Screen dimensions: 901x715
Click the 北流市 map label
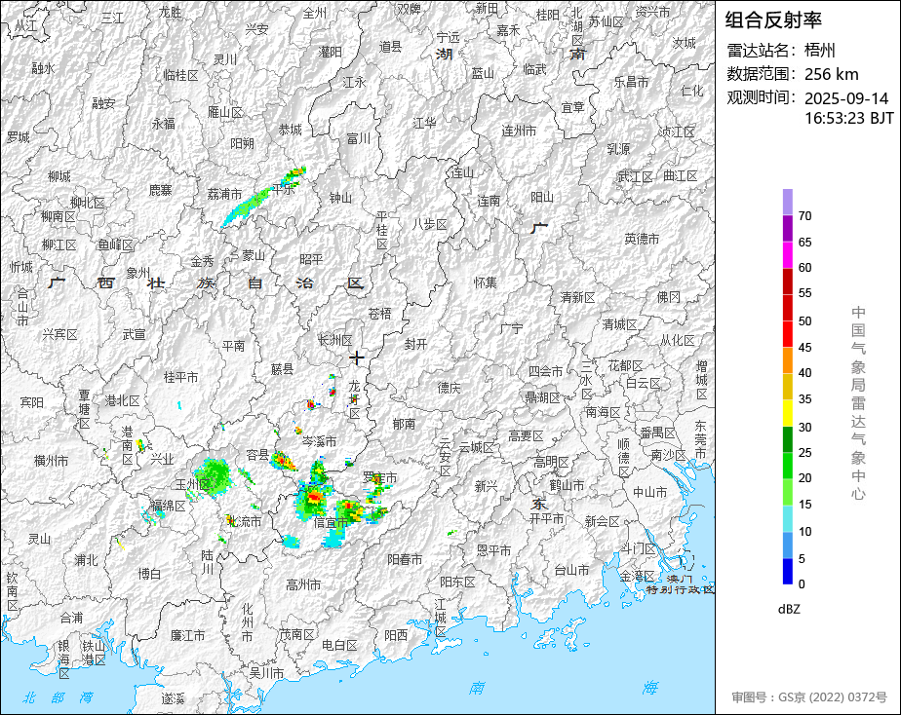(x=244, y=521)
